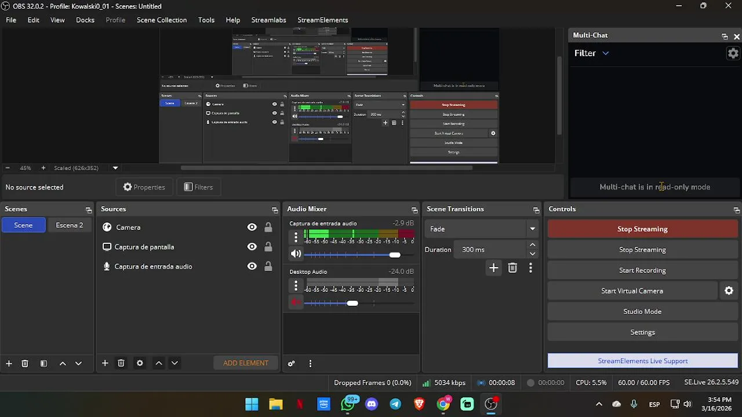The height and width of the screenshot is (417, 742).
Task: Open the Scene Collection menu
Action: click(162, 20)
